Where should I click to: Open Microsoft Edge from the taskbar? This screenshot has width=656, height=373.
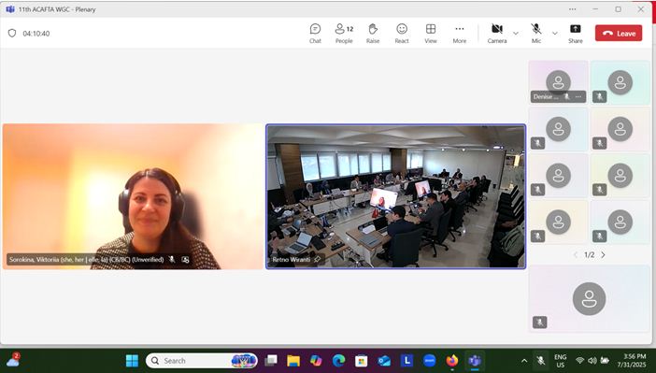338,361
